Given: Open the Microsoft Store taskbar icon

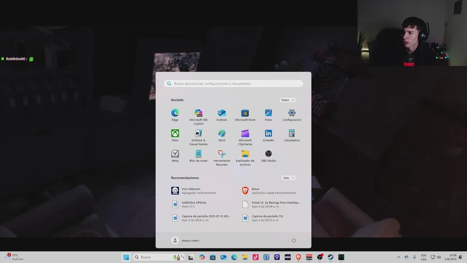Looking at the screenshot, I should (213, 257).
